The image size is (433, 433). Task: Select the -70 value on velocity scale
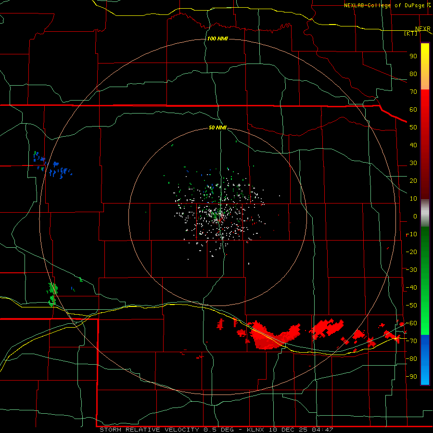[411, 341]
